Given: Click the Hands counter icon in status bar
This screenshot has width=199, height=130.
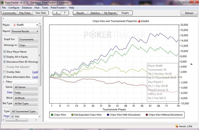Looking at the screenshot, I should [x=177, y=126].
